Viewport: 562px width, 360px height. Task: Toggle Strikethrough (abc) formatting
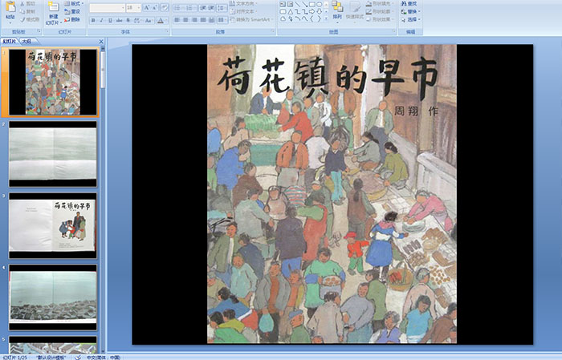coord(119,20)
